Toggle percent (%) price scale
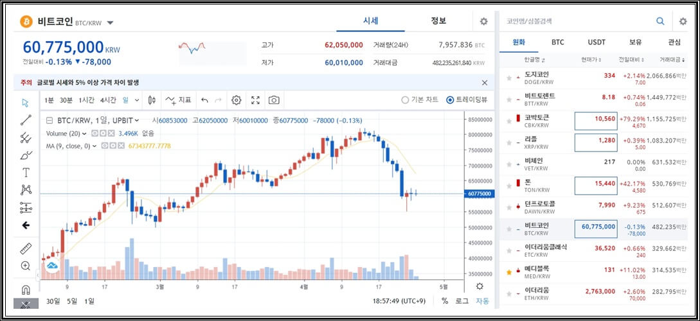Viewport: 700px width, 321px height. click(445, 301)
